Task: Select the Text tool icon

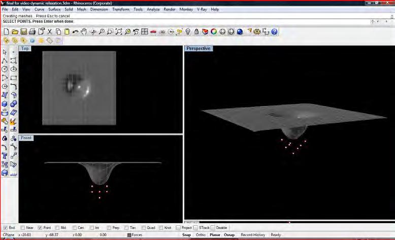Action: click(5, 156)
